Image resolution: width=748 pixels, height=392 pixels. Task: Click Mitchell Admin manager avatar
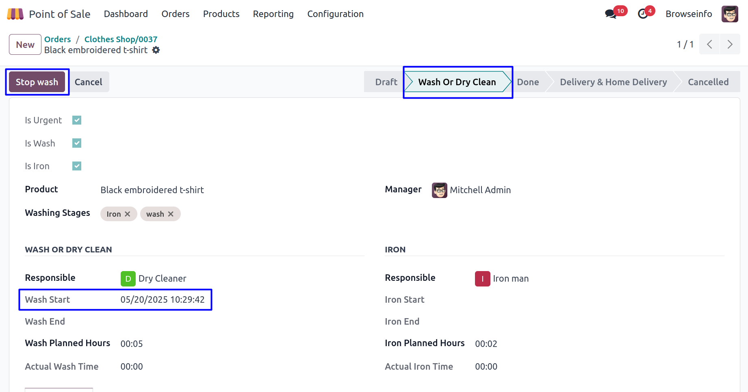439,190
